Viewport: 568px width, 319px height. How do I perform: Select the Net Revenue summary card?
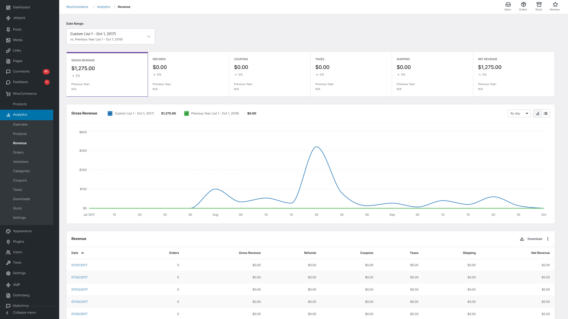[x=514, y=74]
